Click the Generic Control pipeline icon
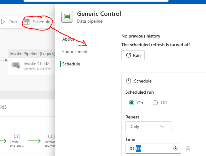This screenshot has height=156, width=206. [x=67, y=17]
